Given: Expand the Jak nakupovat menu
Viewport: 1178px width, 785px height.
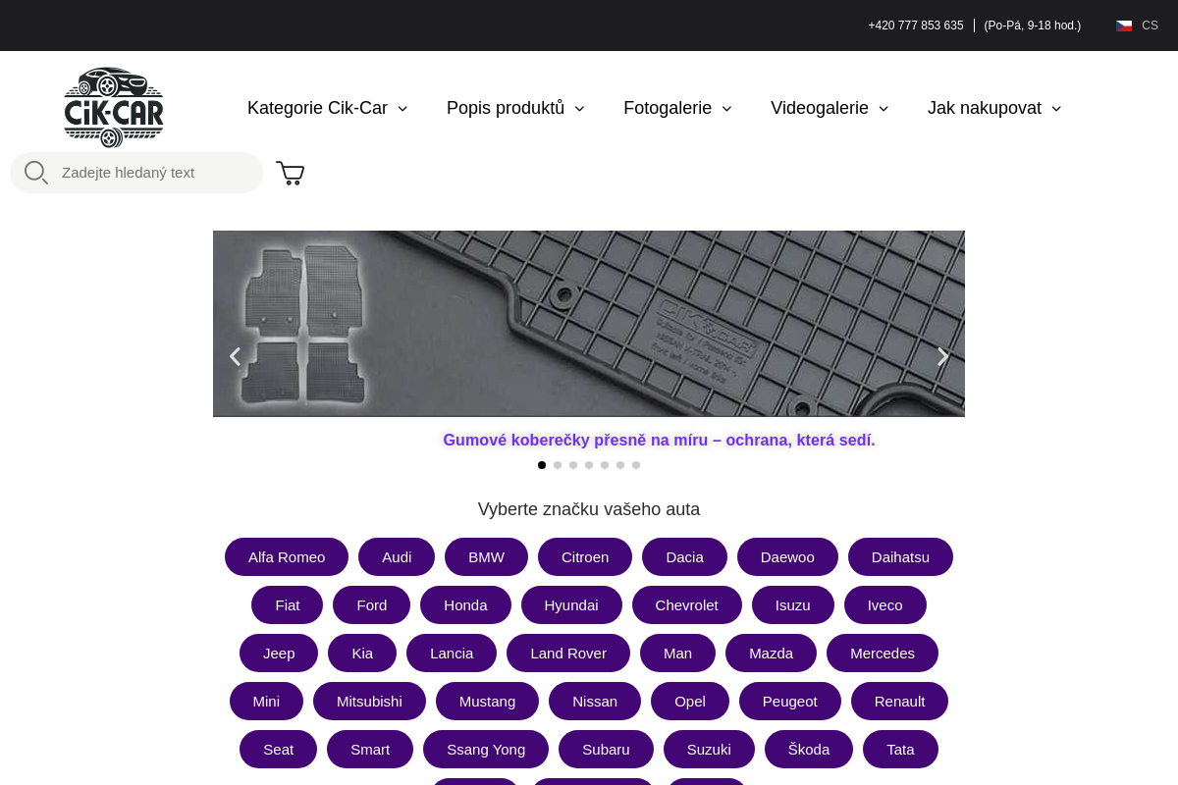Looking at the screenshot, I should click(x=994, y=108).
